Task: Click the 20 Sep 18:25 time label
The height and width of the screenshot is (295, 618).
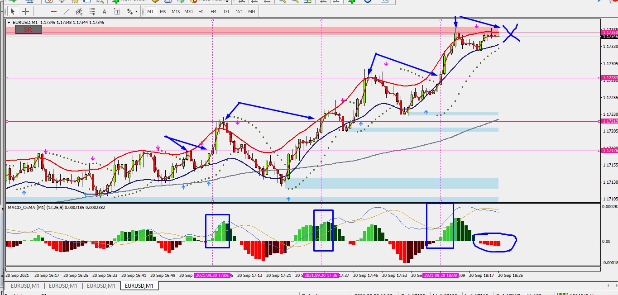Action: pos(511,275)
